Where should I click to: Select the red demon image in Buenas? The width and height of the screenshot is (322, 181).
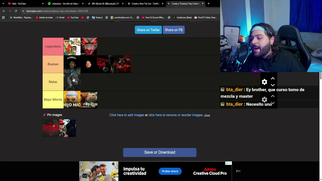click(x=123, y=64)
